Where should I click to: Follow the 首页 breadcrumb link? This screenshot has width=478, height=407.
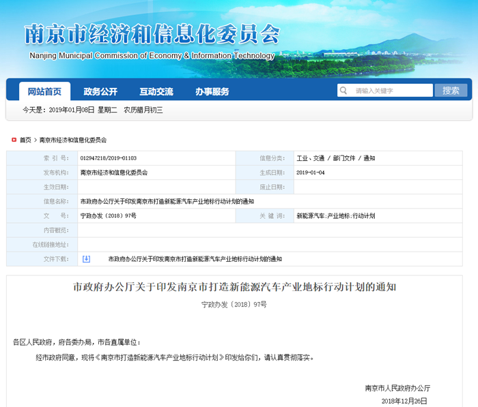[25, 140]
